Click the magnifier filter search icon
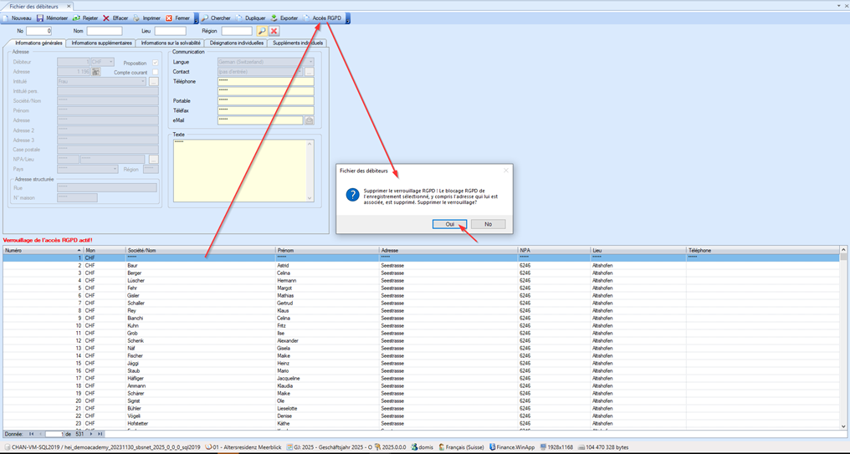Viewport: 850px width, 454px height. click(261, 31)
